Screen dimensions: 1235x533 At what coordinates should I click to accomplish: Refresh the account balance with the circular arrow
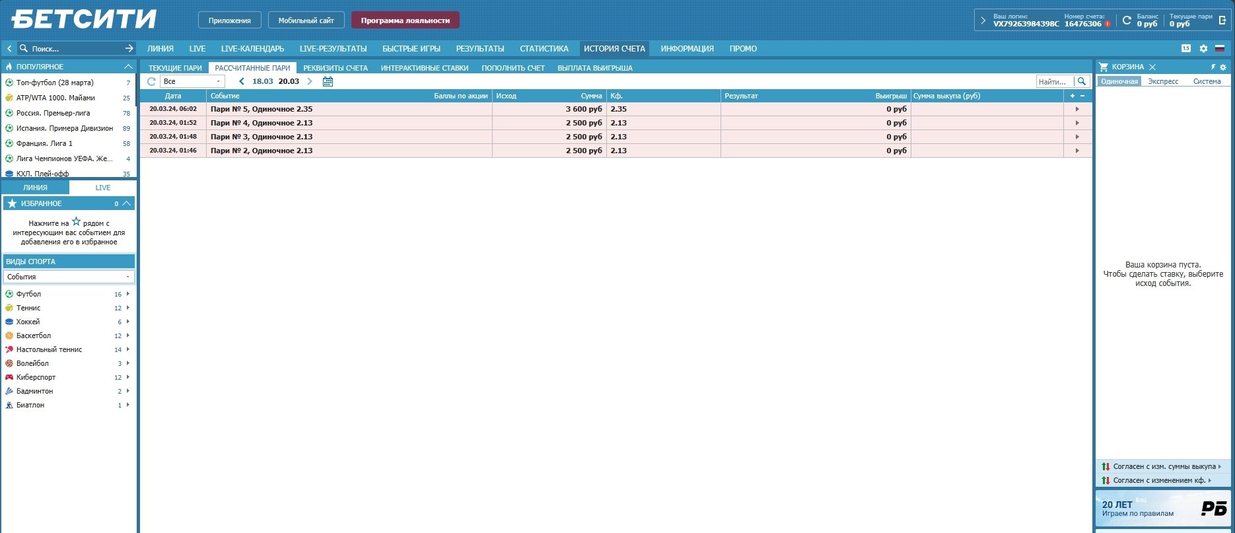tap(1127, 20)
